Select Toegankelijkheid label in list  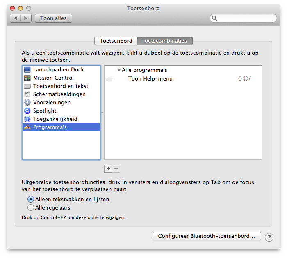pyautogui.click(x=55, y=119)
